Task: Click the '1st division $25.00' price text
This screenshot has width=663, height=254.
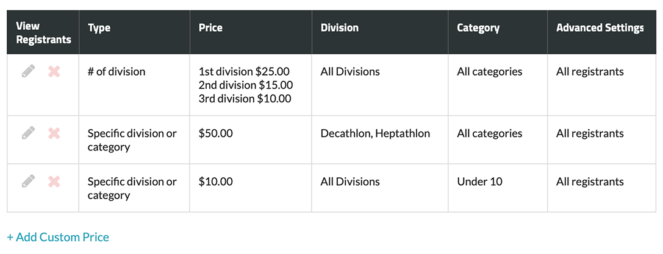Action: [x=244, y=72]
